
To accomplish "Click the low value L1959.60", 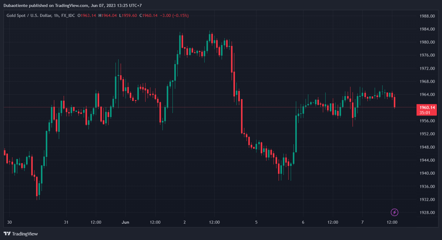I will [x=128, y=15].
